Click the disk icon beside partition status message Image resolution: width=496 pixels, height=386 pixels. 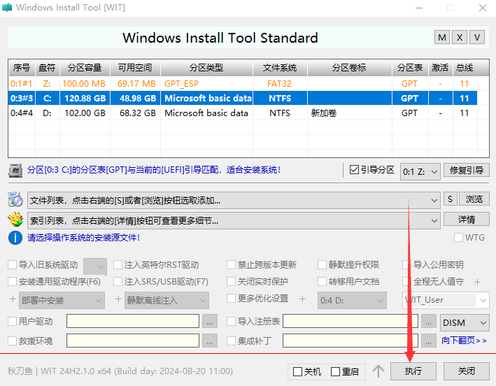(x=15, y=171)
